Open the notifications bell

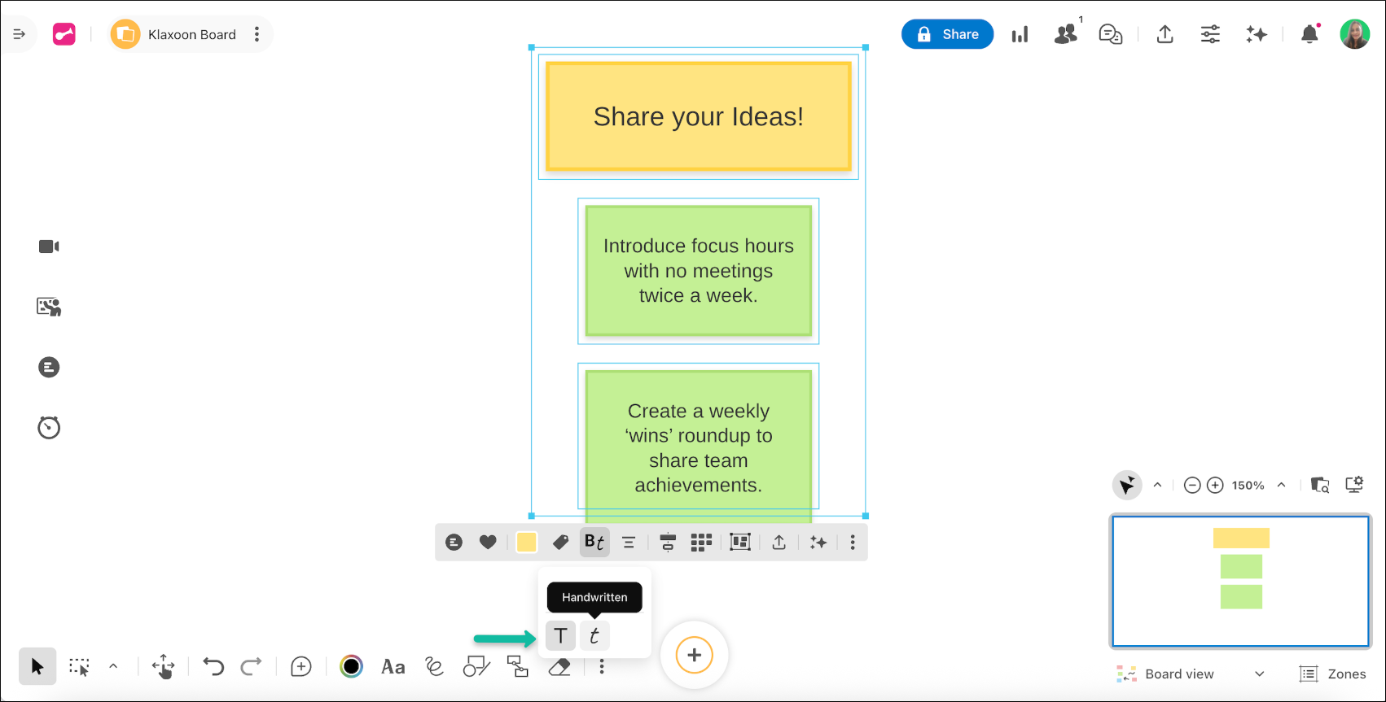(1309, 34)
